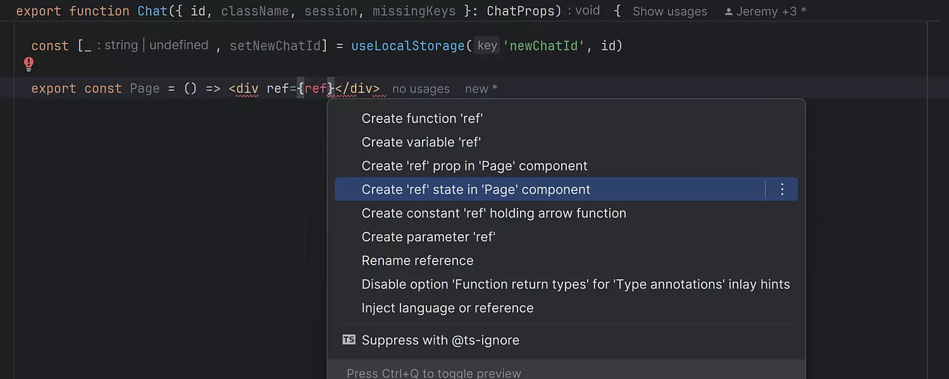Choose "Create variable 'ref'" quick fix
Screen dimensions: 949x379
[x=421, y=142]
